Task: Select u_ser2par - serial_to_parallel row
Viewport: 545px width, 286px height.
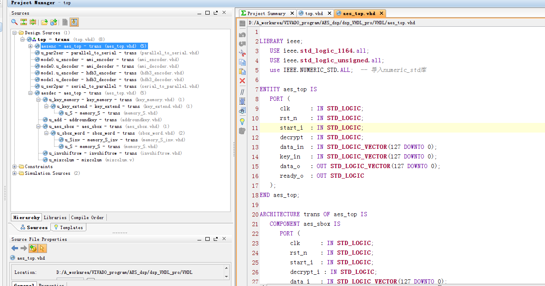Action: (x=117, y=86)
